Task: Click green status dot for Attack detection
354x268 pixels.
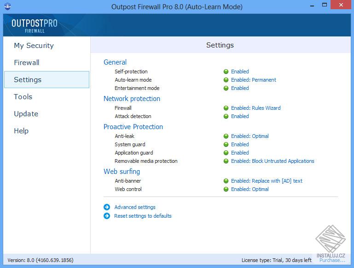Action: point(226,116)
